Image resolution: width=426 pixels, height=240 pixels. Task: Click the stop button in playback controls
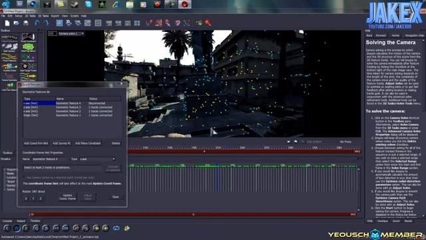16,228
